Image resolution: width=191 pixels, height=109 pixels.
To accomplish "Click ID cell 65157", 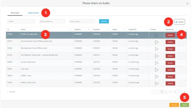I will tap(10, 41).
